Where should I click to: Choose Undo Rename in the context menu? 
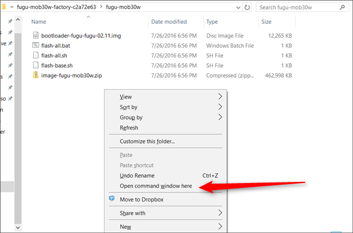pos(137,175)
